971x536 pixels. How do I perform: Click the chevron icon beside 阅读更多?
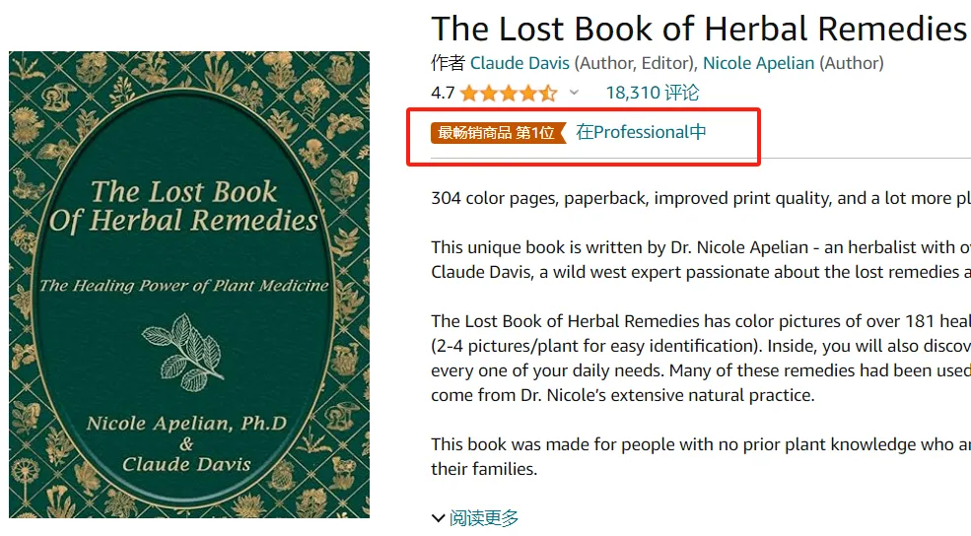(x=439, y=517)
